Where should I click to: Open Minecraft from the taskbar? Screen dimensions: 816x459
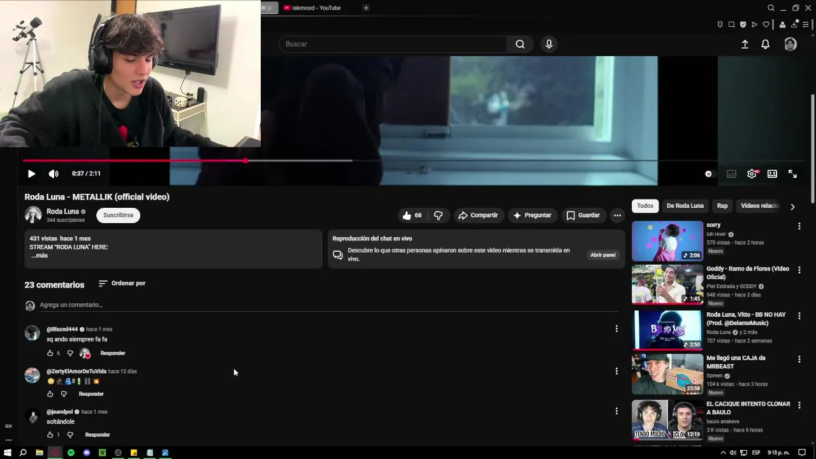(102, 453)
